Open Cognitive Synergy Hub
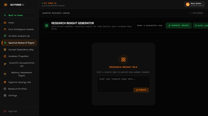 tap(19, 82)
